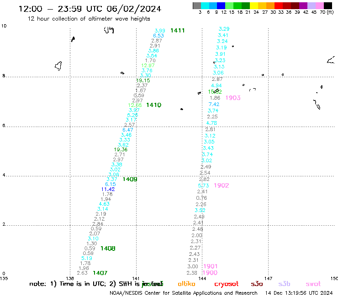The image size is (338, 297).
Task: Click the wave height value 3.41
Action: (223, 35)
